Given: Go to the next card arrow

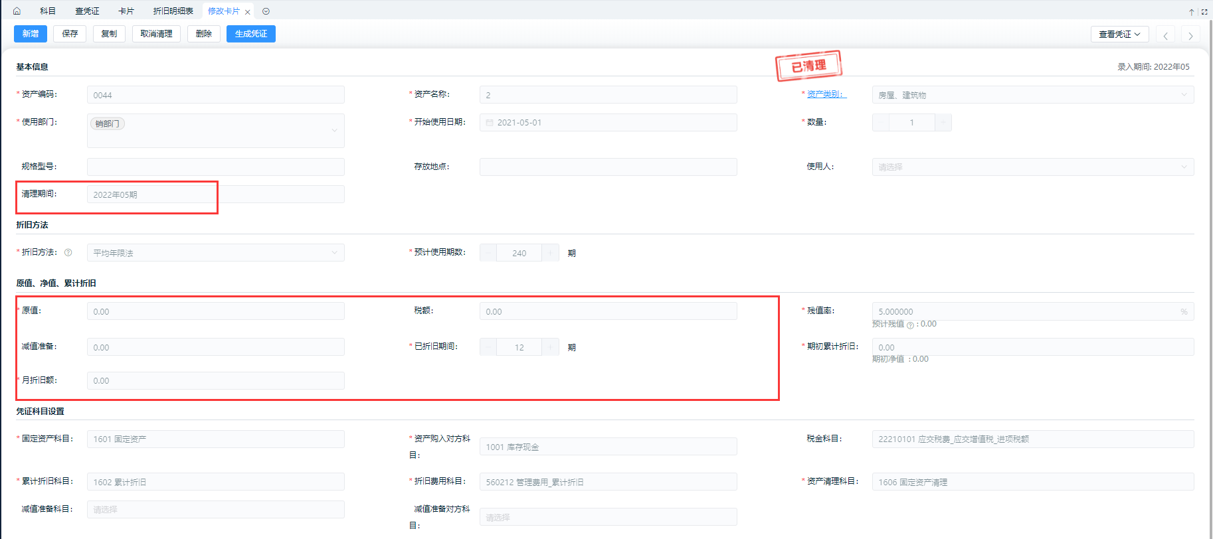Looking at the screenshot, I should pos(1190,35).
